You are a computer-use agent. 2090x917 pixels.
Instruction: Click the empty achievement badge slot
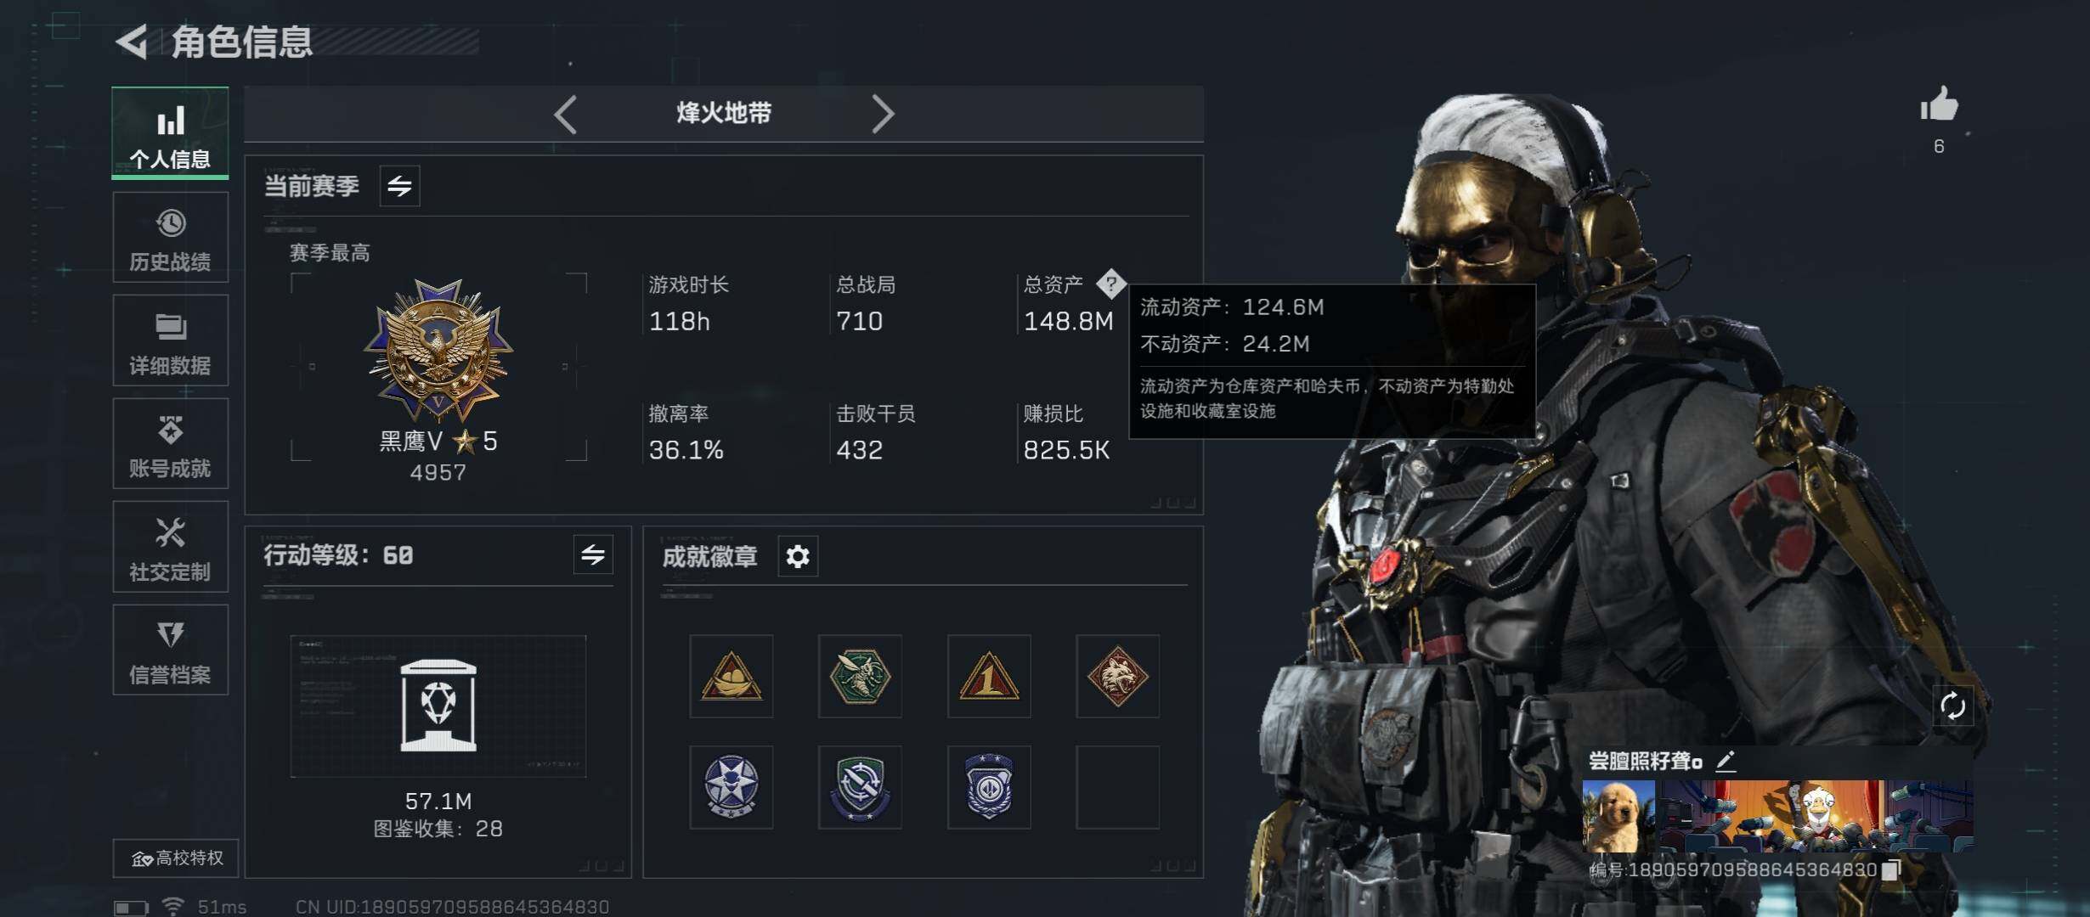pyautogui.click(x=1117, y=787)
